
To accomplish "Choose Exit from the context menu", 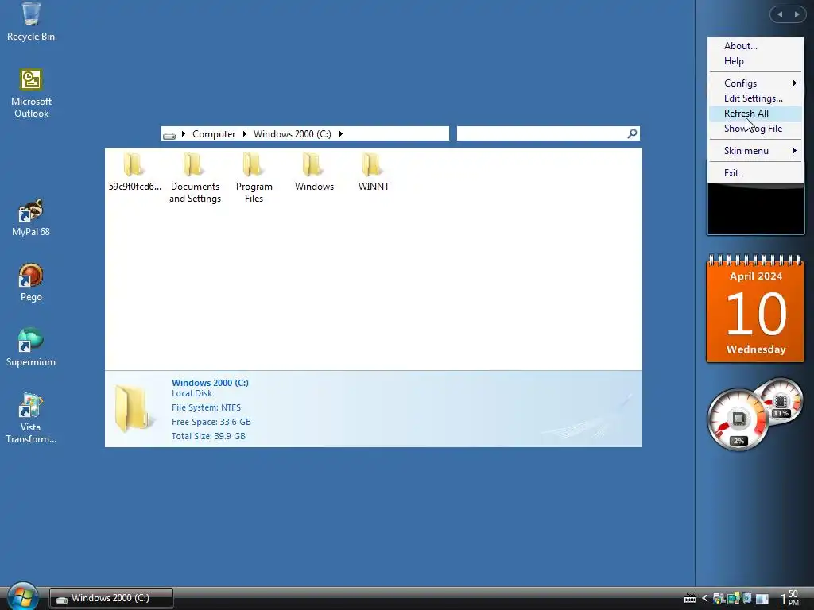I will (755, 172).
